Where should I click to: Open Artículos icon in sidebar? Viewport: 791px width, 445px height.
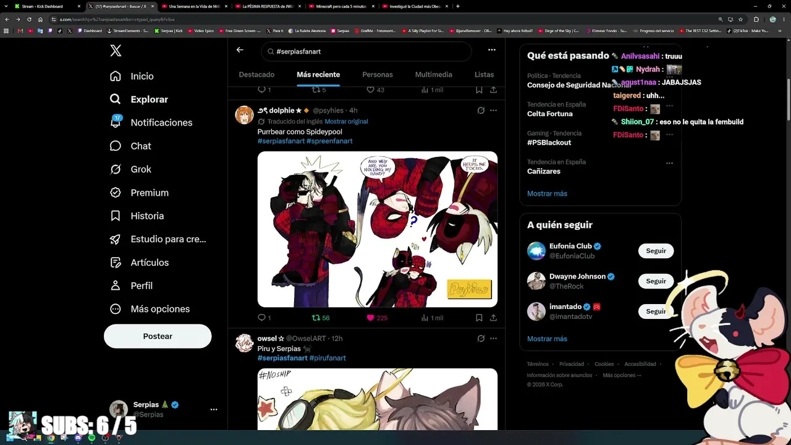pyautogui.click(x=116, y=263)
